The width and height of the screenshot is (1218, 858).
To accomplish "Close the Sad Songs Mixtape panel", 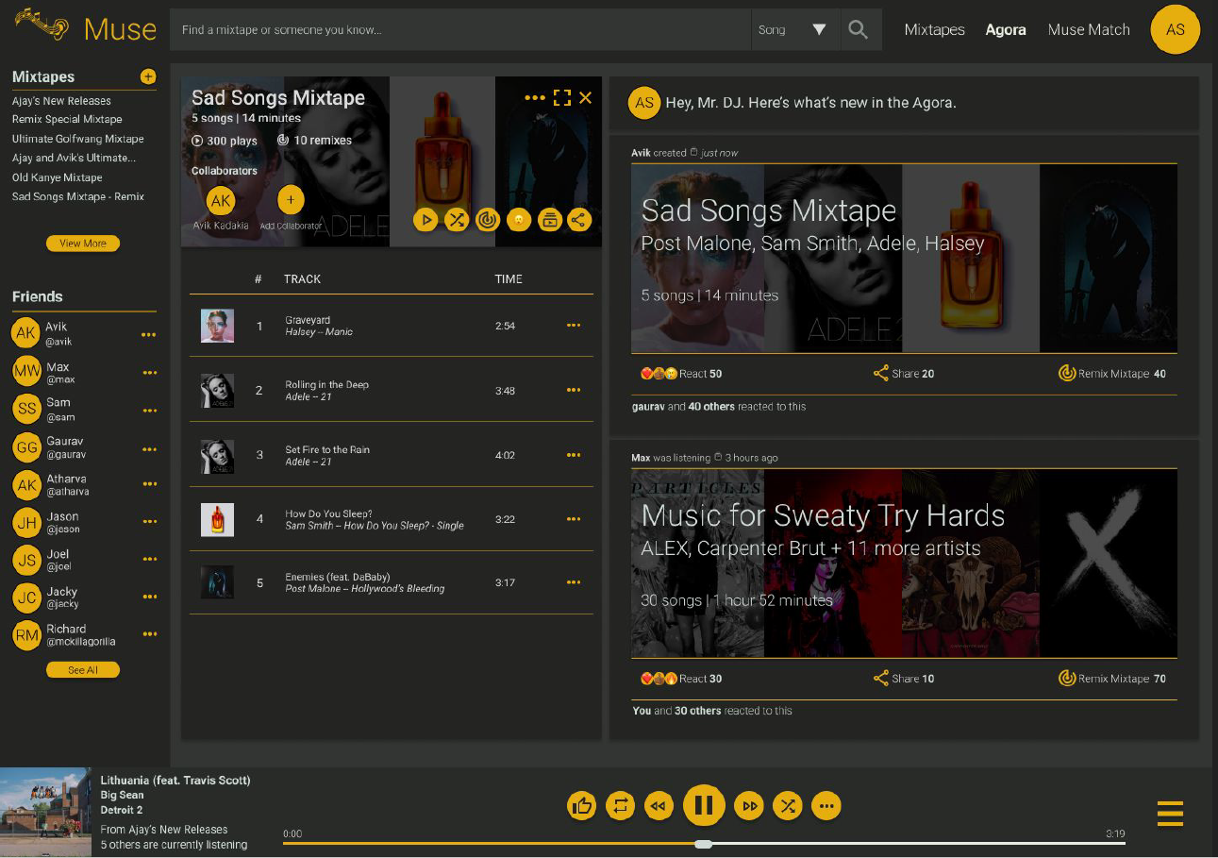I will point(586,97).
